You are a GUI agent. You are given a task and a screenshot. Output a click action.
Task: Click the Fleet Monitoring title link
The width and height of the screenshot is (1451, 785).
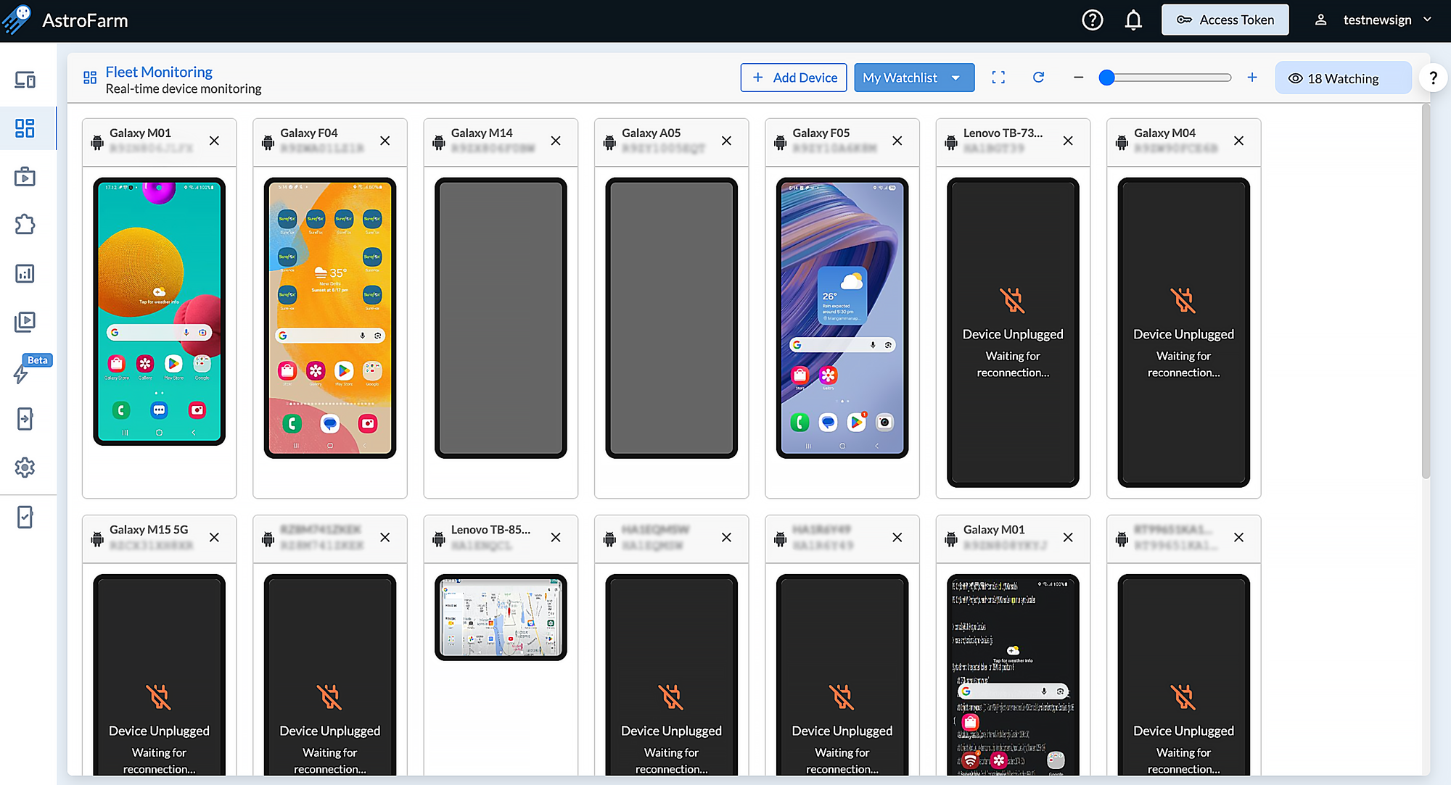[x=159, y=72]
